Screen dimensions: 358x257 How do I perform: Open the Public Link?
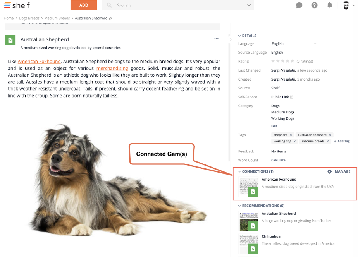[x=280, y=97]
